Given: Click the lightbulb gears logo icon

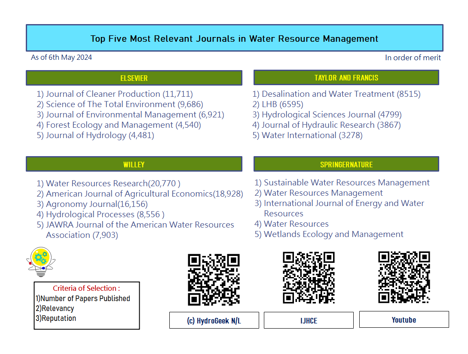Looking at the screenshot, I should (x=41, y=262).
